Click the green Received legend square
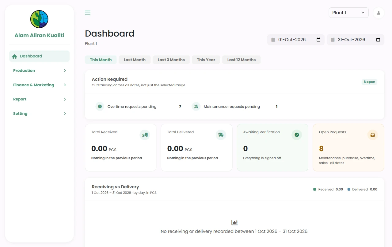 [x=314, y=189]
